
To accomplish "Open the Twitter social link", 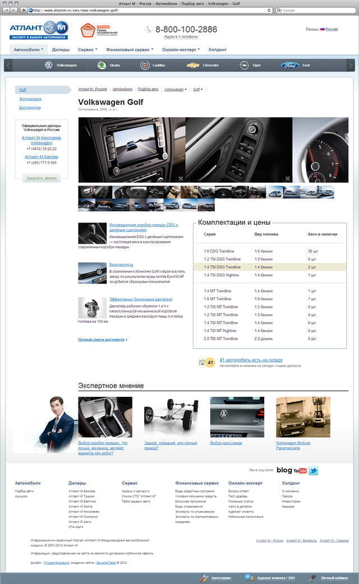I will point(314,470).
